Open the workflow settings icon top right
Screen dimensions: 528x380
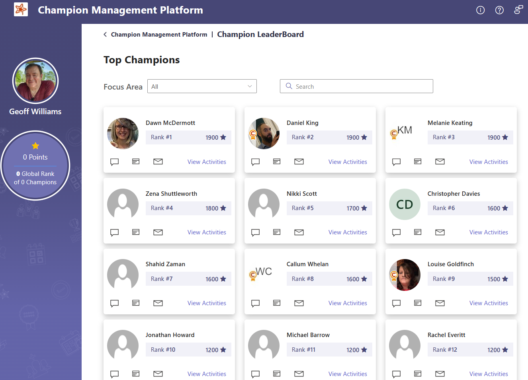tap(518, 10)
